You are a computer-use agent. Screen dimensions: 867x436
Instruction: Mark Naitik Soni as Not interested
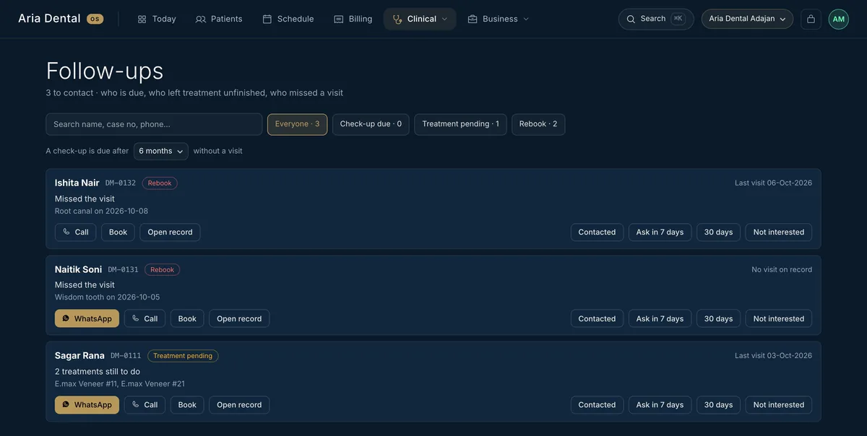click(779, 318)
